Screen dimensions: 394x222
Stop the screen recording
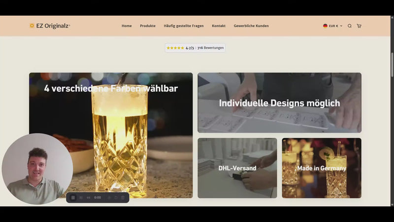tap(73, 197)
